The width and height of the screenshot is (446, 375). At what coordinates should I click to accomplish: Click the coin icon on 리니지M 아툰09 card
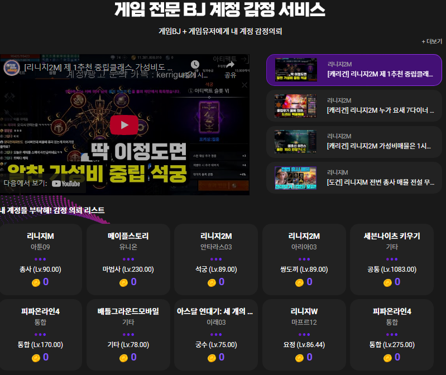tap(36, 283)
